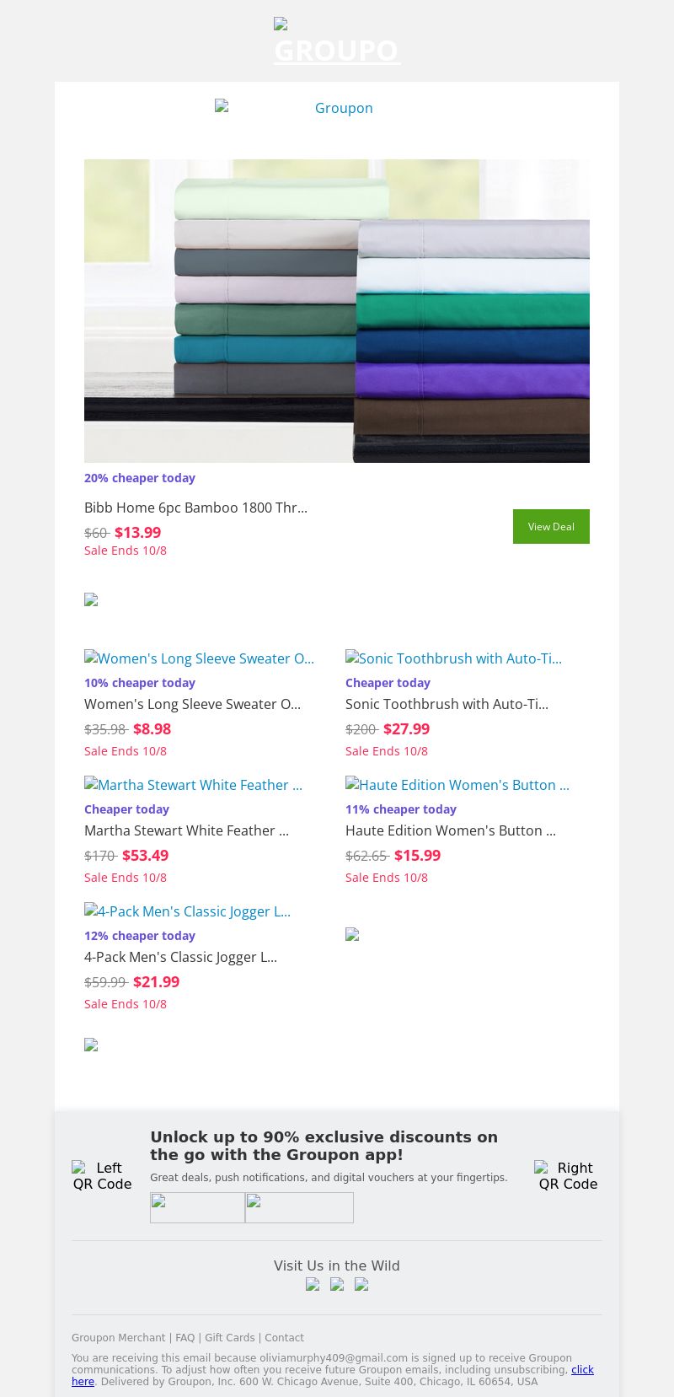Click the rightmost social media icon
The height and width of the screenshot is (1397, 674).
click(361, 1285)
